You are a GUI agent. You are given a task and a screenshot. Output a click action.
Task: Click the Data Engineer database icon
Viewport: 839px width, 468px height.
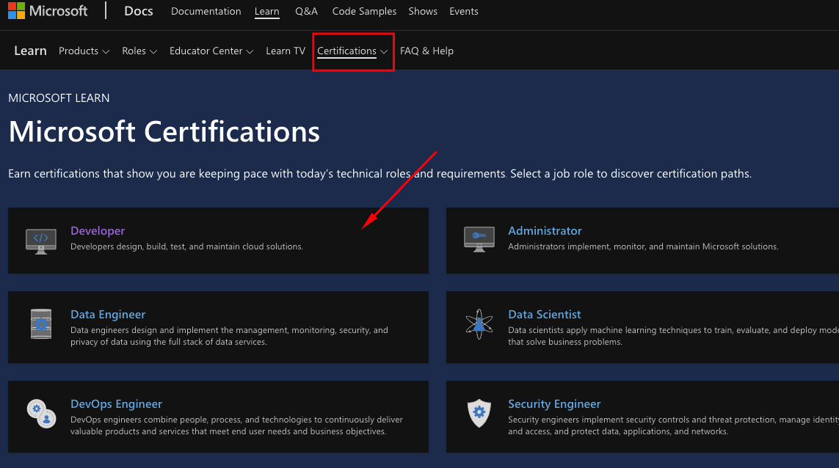[x=41, y=323]
